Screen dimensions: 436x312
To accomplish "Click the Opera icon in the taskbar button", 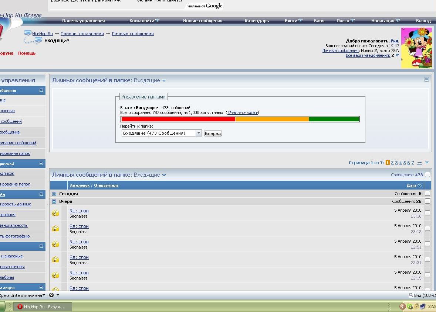I will click(x=20, y=307).
